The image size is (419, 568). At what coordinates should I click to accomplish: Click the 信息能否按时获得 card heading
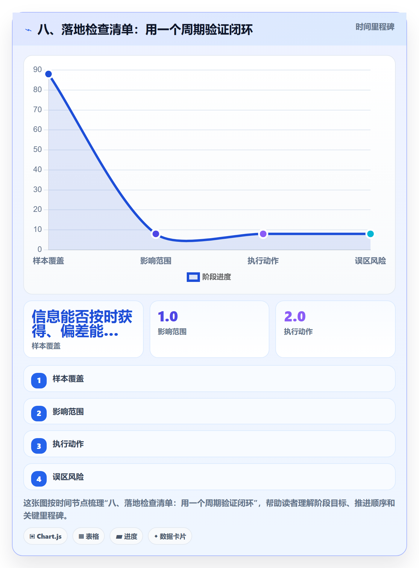pos(82,324)
